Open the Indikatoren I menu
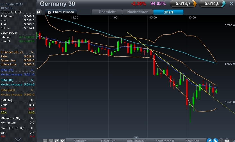 click(136, 141)
